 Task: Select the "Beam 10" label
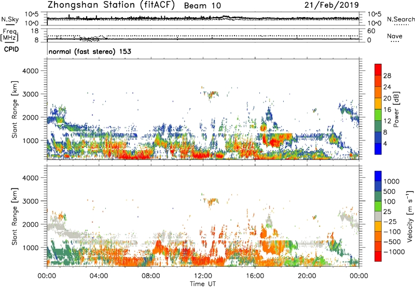coord(202,6)
